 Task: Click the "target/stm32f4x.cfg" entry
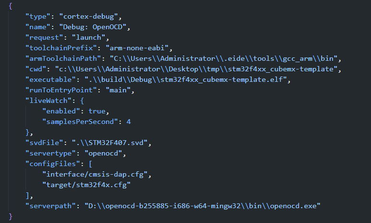click(x=87, y=185)
